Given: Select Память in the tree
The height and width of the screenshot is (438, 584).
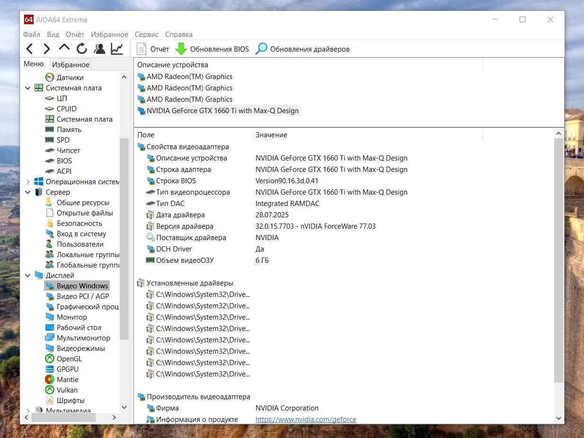Looking at the screenshot, I should coord(63,129).
